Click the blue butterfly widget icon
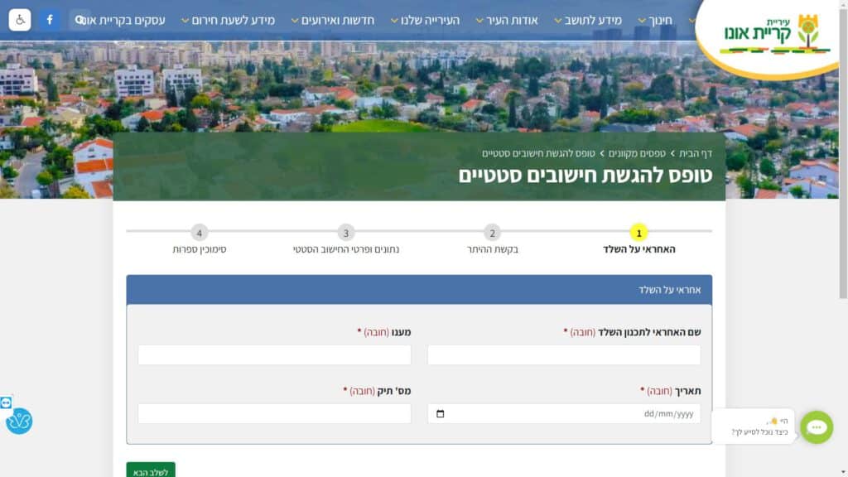Image resolution: width=848 pixels, height=477 pixels. click(x=19, y=422)
